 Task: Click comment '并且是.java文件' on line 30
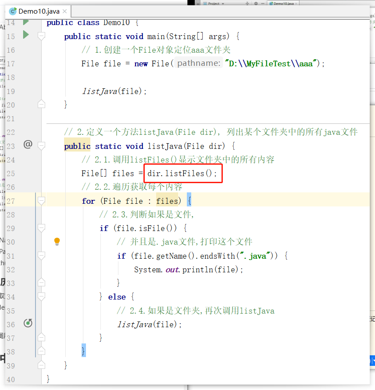[x=185, y=242]
